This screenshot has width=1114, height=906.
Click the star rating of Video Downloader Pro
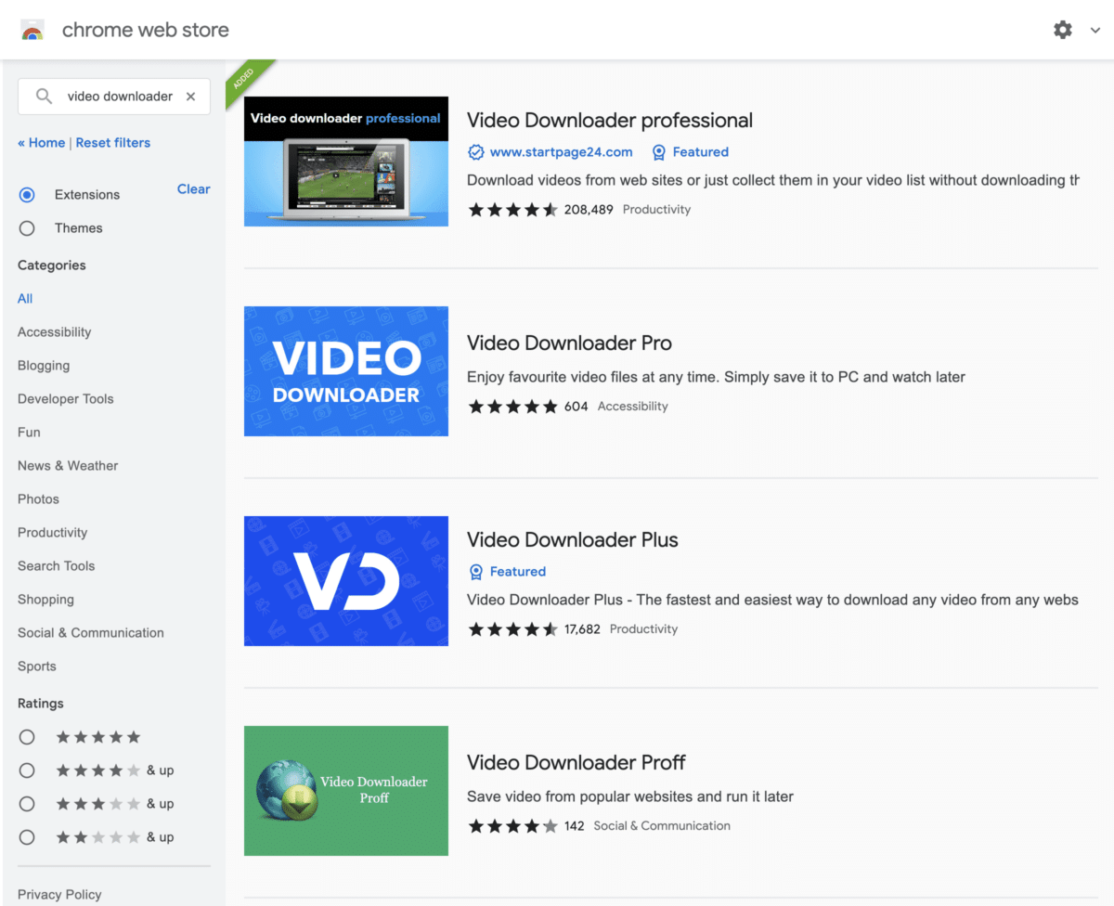tap(512, 406)
